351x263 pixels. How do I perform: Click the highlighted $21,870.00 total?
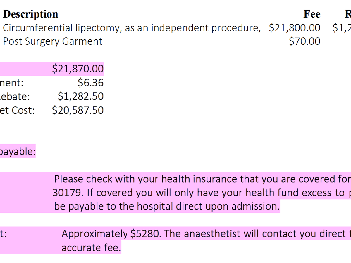click(78, 69)
